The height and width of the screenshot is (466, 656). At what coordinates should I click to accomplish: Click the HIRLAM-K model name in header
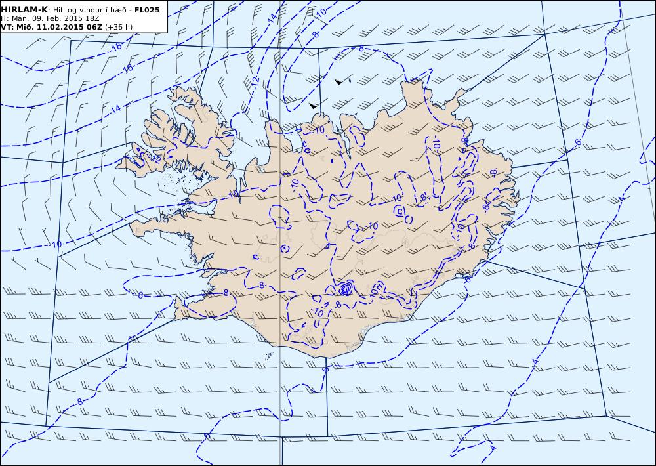tap(25, 10)
